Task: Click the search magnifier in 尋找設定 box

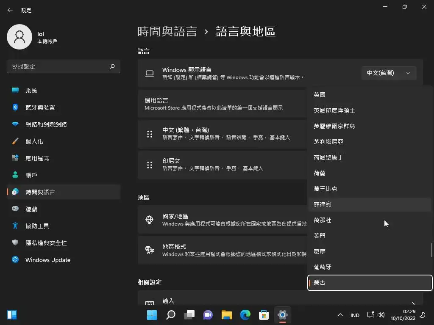Action: click(x=112, y=66)
